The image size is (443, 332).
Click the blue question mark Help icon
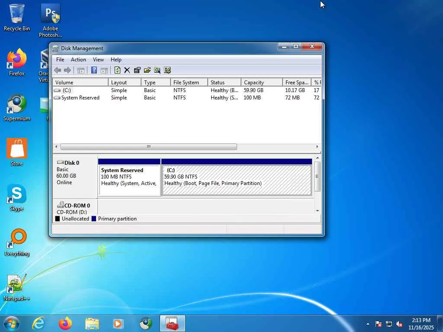coord(94,70)
